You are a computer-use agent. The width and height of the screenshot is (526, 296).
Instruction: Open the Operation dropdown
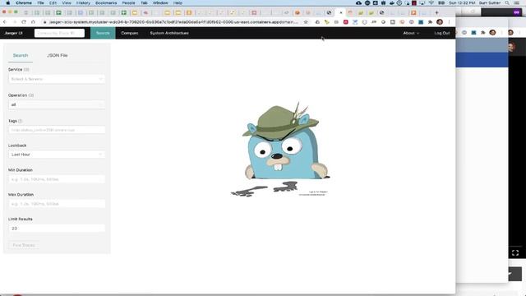[57, 104]
